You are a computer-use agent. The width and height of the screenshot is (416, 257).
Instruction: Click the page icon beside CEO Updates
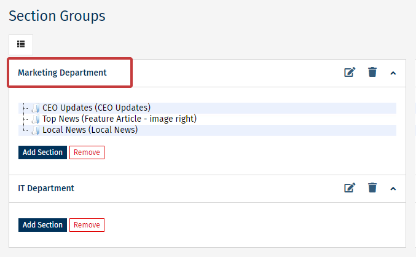(36, 108)
